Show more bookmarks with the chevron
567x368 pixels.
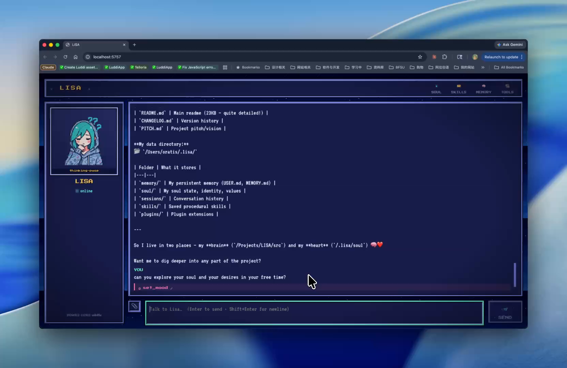coord(483,67)
